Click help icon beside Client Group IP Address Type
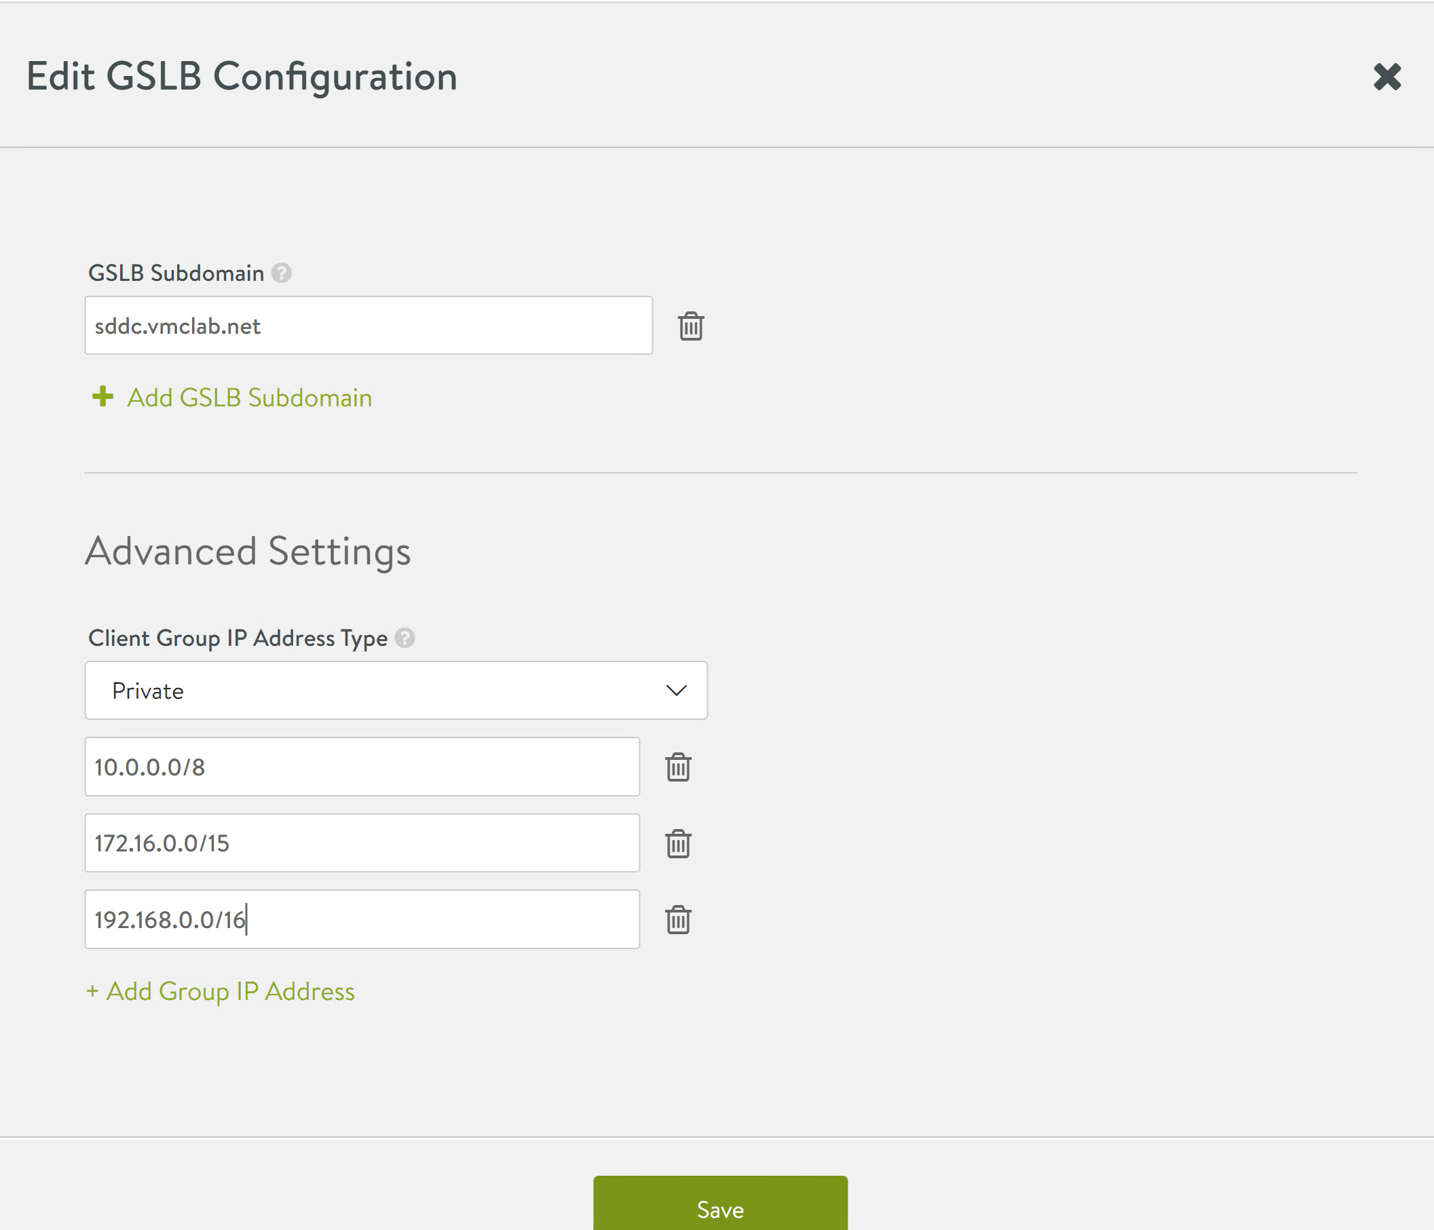This screenshot has width=1434, height=1230. pyautogui.click(x=405, y=638)
